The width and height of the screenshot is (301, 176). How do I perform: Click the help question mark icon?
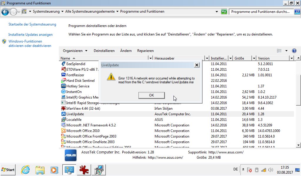click(294, 51)
